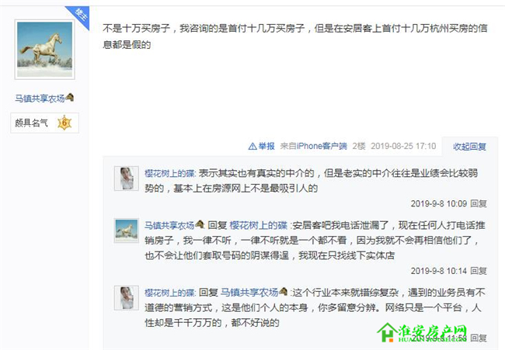
Task: Click the level 6 star badge icon
Action: (64, 123)
